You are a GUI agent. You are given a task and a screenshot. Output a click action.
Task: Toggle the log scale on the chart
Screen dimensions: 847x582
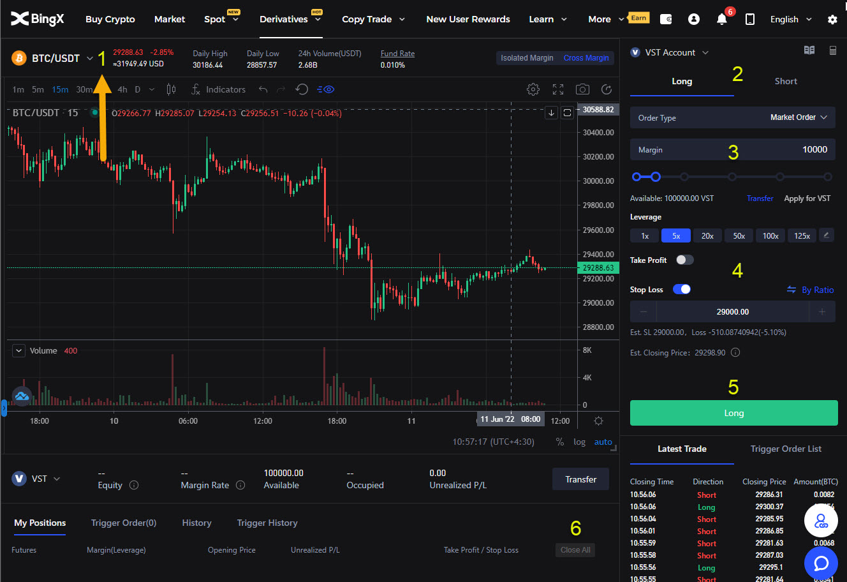point(579,442)
